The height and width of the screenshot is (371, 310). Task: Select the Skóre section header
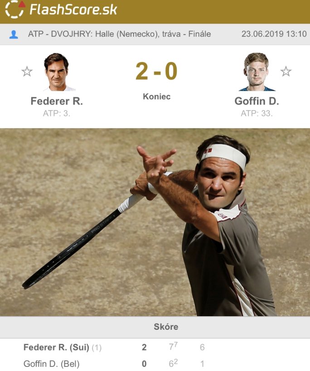[166, 327]
